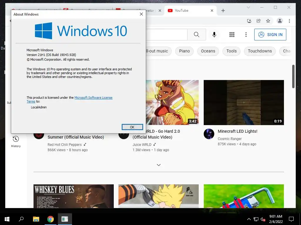301x225 pixels.
Task: Select the Oceans filter chip
Action: tap(208, 51)
